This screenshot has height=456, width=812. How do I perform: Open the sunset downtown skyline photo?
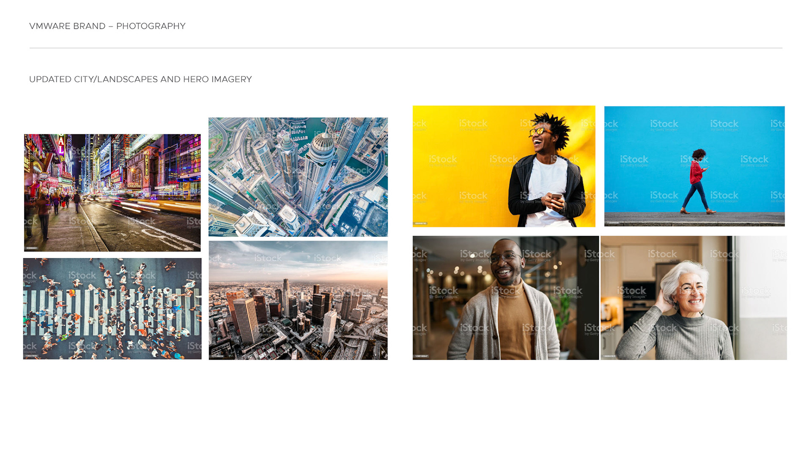click(298, 300)
